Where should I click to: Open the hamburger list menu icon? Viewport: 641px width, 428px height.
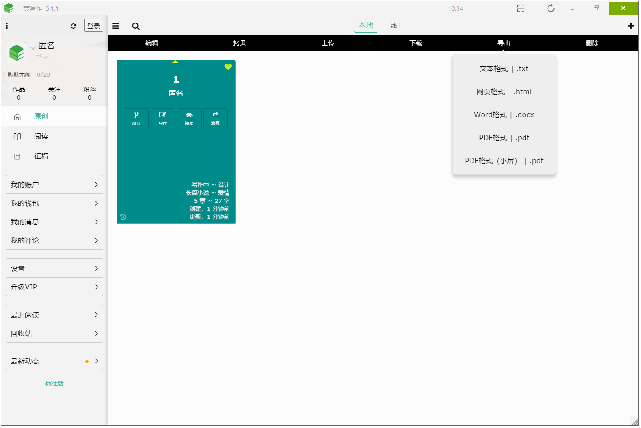point(116,26)
